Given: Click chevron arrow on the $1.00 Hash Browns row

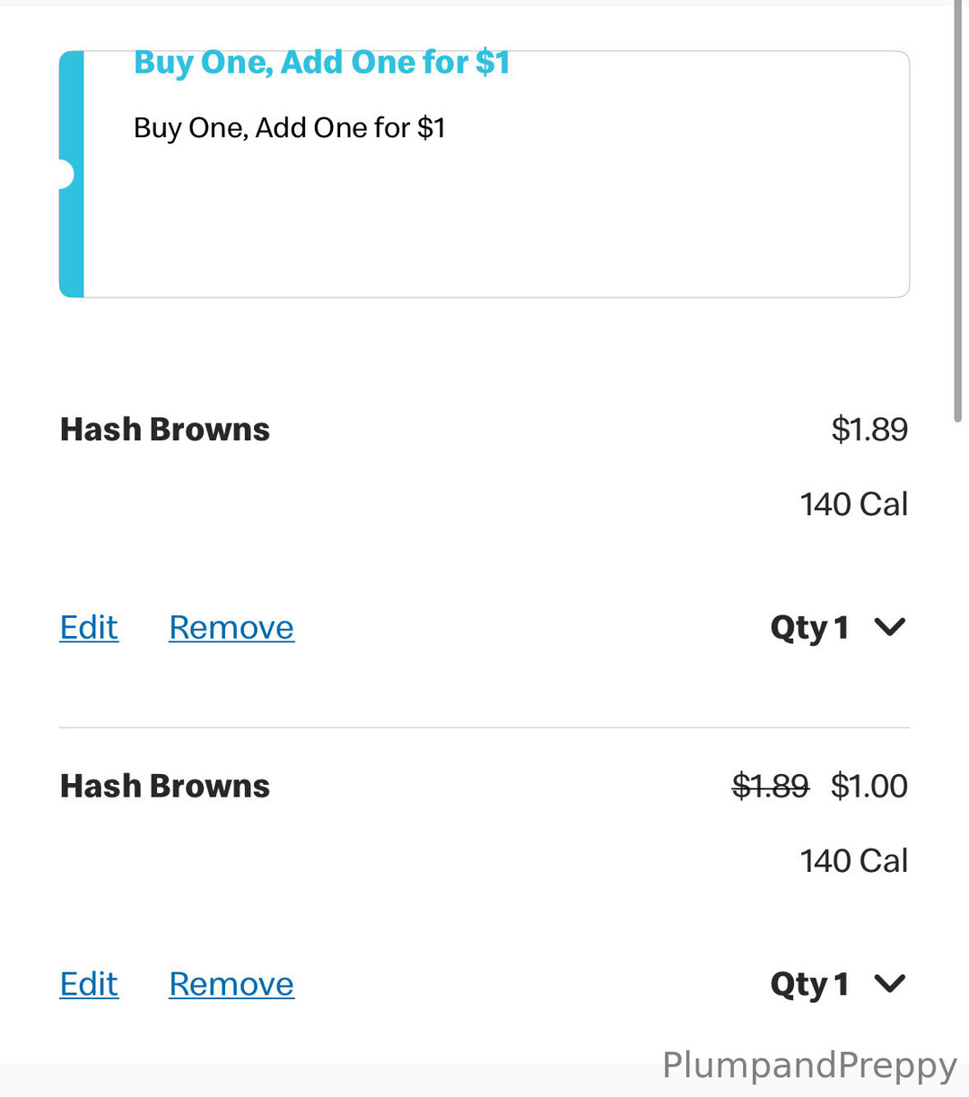Looking at the screenshot, I should pos(889,983).
